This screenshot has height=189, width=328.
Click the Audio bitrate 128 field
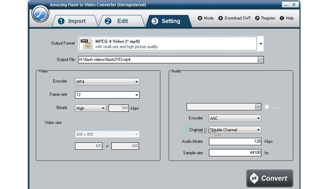[x=235, y=141]
